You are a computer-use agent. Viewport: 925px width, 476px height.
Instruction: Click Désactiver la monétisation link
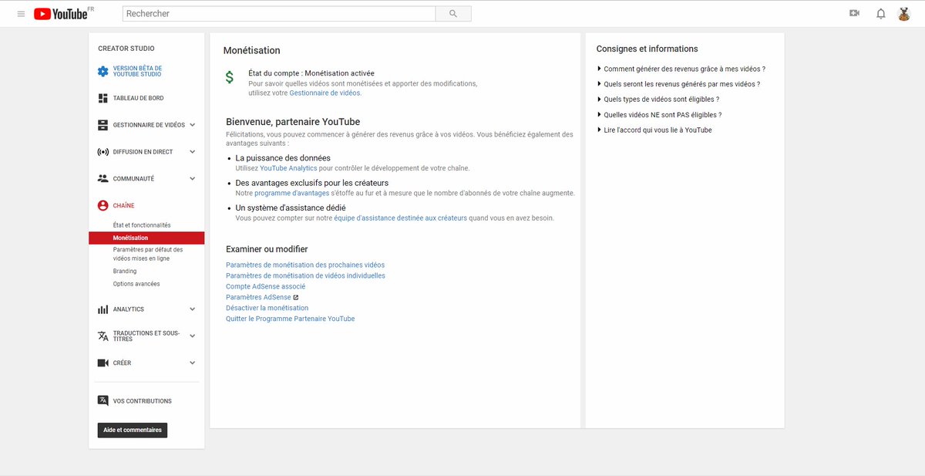pos(267,308)
